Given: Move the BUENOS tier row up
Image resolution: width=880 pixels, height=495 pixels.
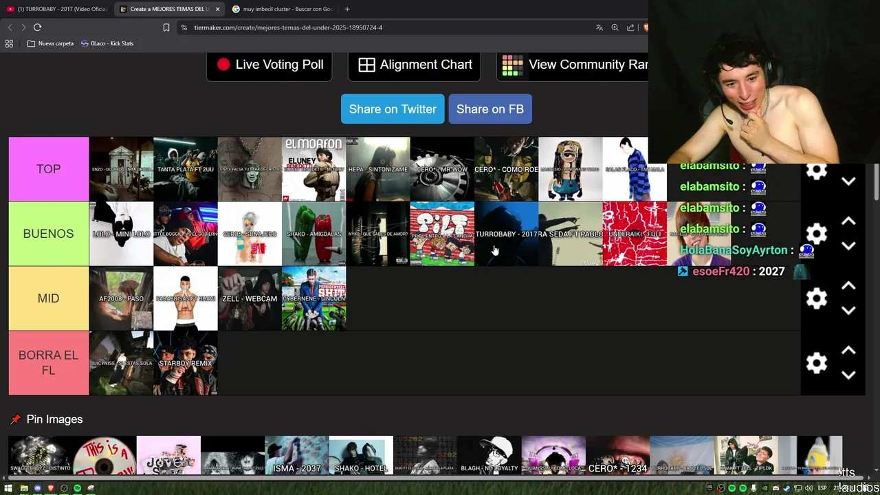Looking at the screenshot, I should tap(848, 221).
